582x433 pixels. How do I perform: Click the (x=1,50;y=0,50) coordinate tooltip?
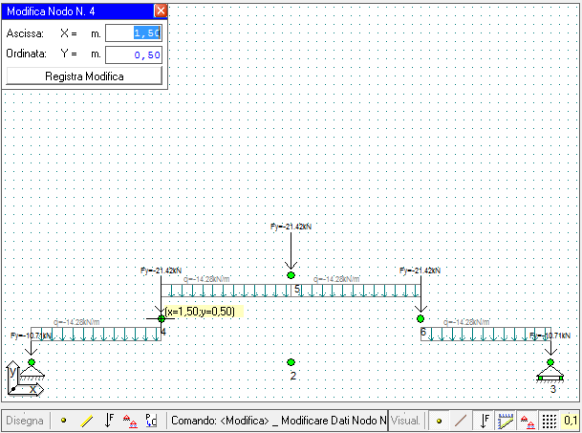pyautogui.click(x=204, y=312)
